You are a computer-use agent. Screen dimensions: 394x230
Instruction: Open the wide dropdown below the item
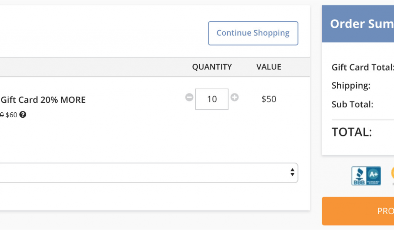tap(148, 173)
